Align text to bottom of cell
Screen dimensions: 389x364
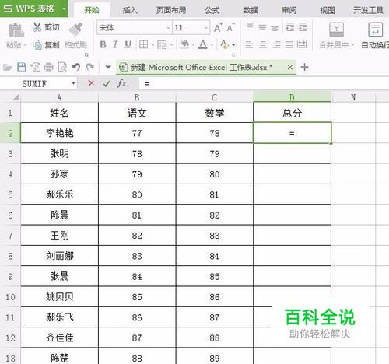[275, 28]
